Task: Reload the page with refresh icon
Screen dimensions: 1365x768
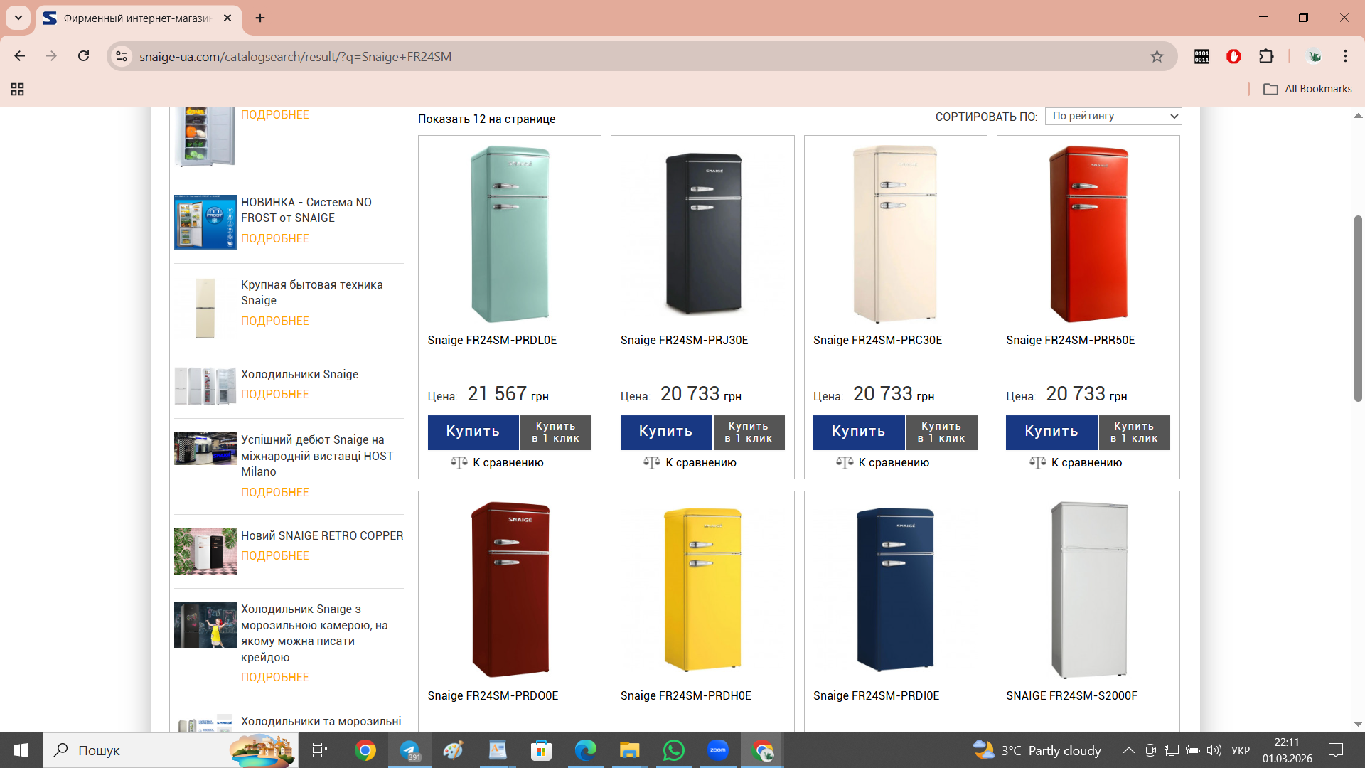Action: [x=83, y=56]
